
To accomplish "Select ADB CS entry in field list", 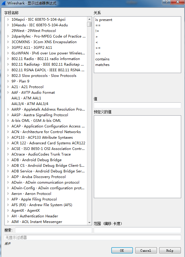I will pos(48,165).
